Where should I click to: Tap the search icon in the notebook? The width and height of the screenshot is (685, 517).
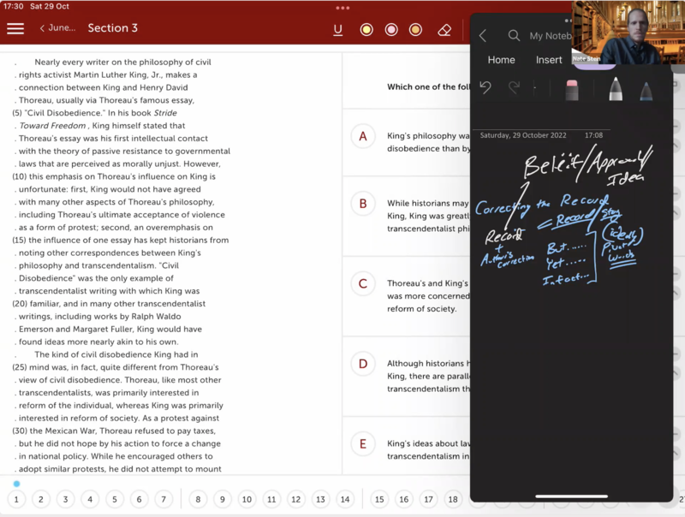click(514, 36)
